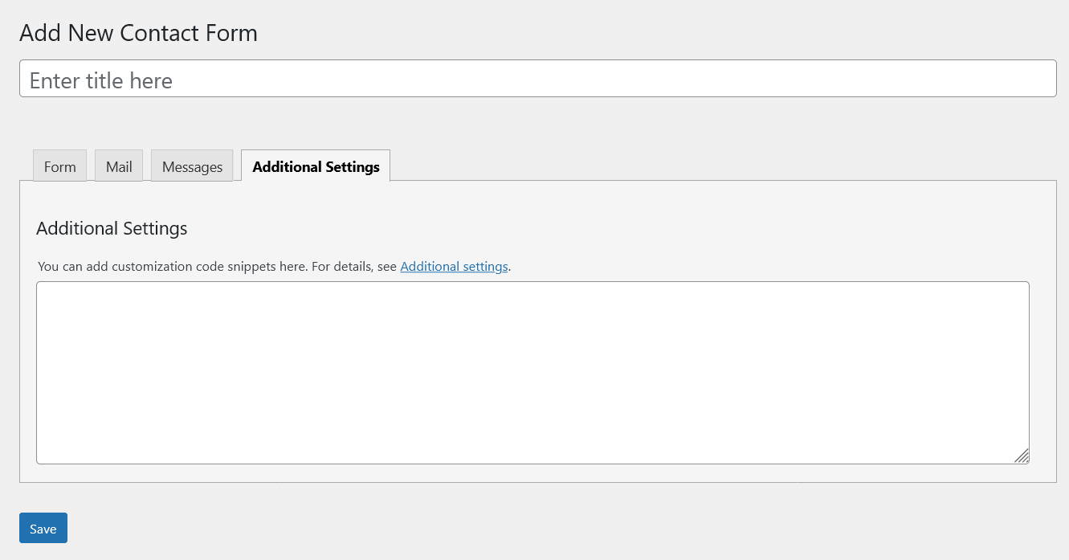The height and width of the screenshot is (560, 1069).
Task: Follow the Additional settings help link
Action: click(454, 266)
